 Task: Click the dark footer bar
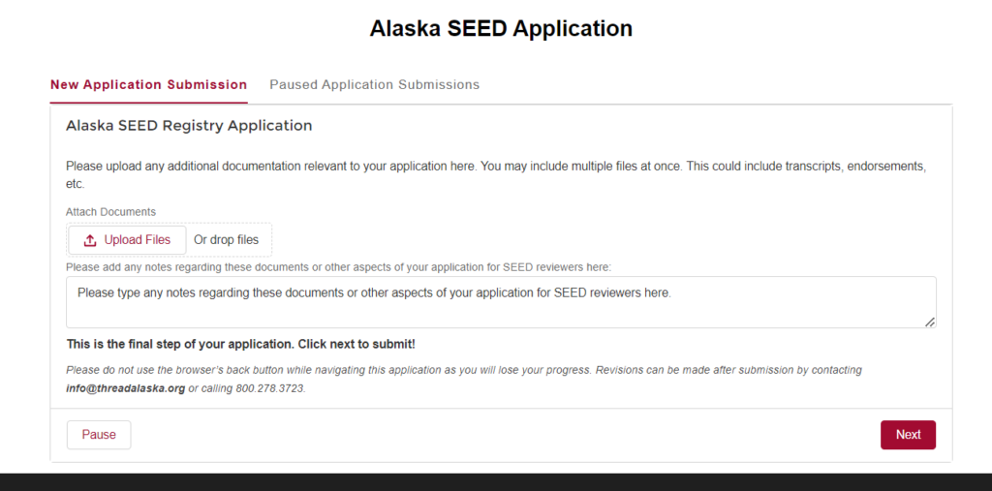point(496,482)
